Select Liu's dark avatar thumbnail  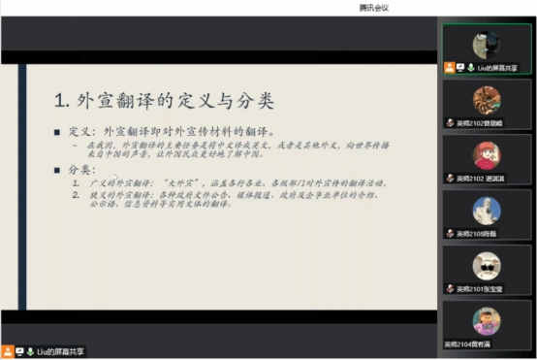pyautogui.click(x=487, y=45)
